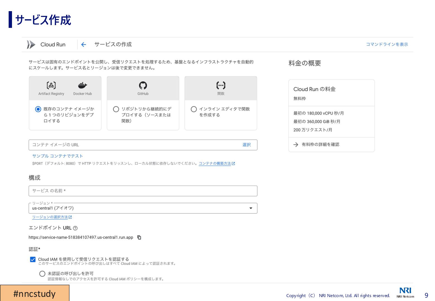Image resolution: width=435 pixels, height=301 pixels.
Task: Uncheck Cloud IAM を使用して受信リクエストを認証する
Action: (x=33, y=259)
